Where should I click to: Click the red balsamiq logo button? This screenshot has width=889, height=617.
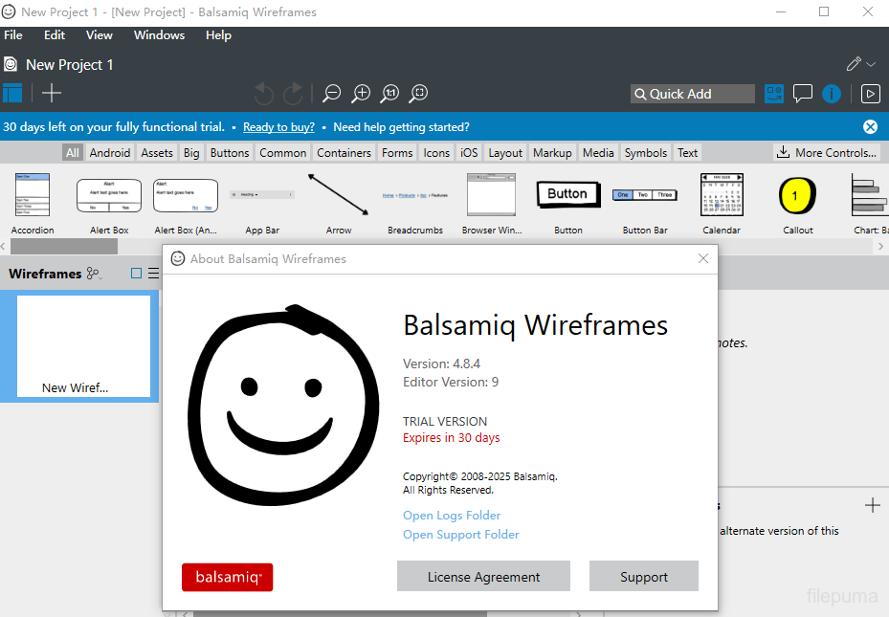228,577
